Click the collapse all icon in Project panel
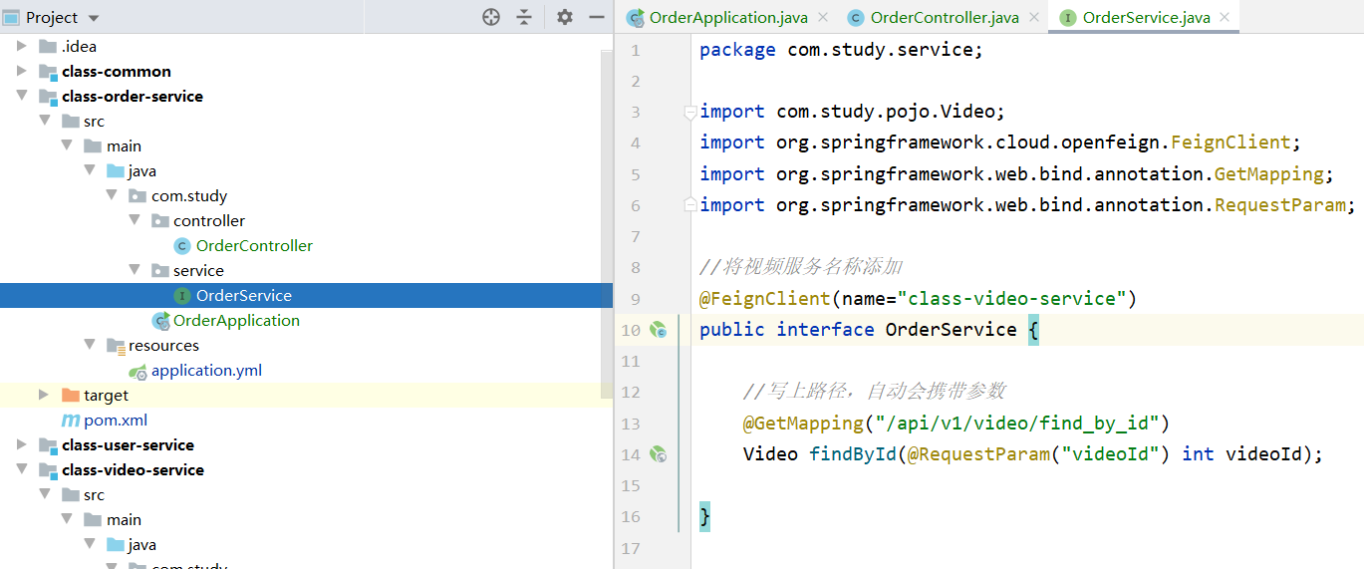 (524, 17)
